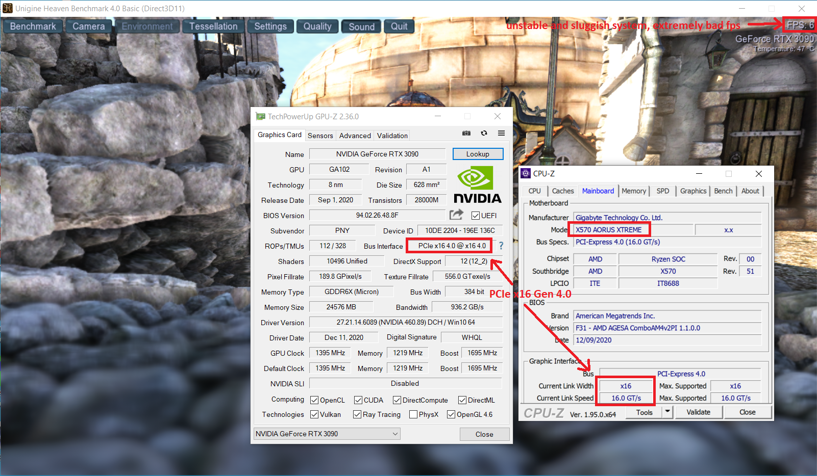
Task: Open Heaven Benchmark menu button
Action: 33,27
